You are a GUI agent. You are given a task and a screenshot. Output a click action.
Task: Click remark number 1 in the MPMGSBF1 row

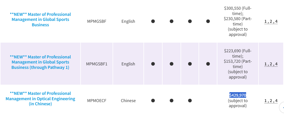coord(265,64)
